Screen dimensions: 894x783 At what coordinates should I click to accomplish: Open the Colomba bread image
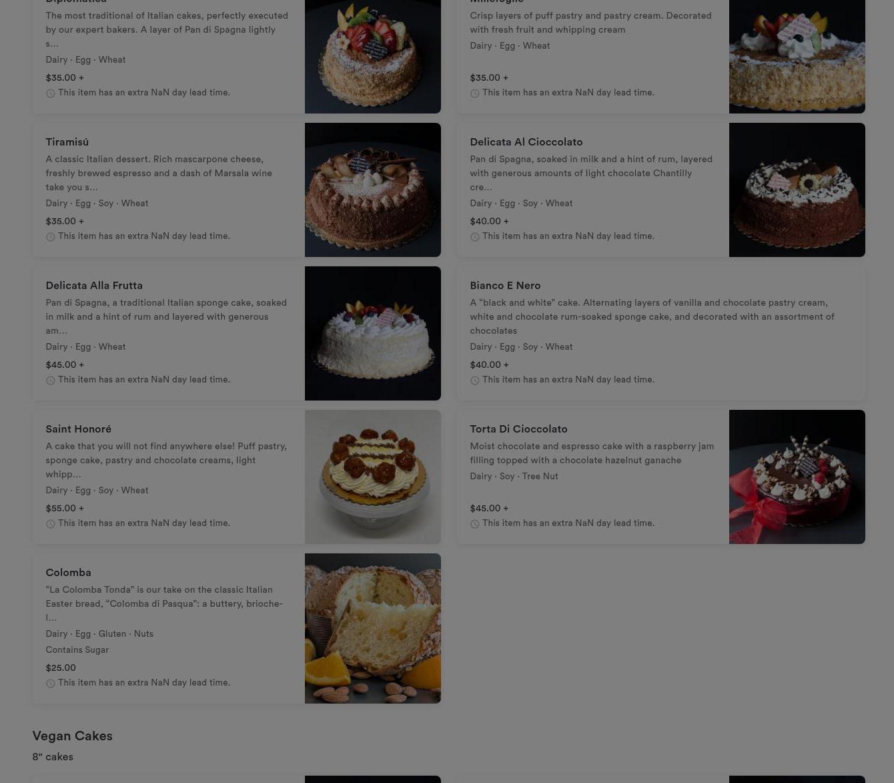pos(372,628)
